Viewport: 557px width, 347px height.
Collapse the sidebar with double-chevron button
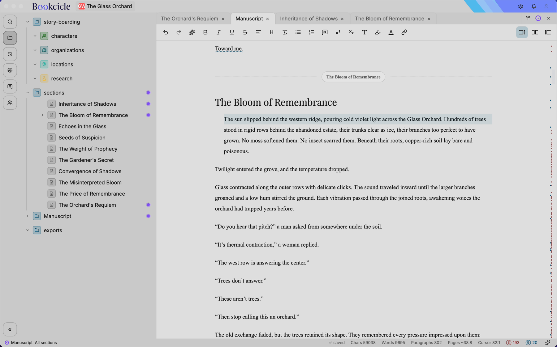pyautogui.click(x=10, y=329)
